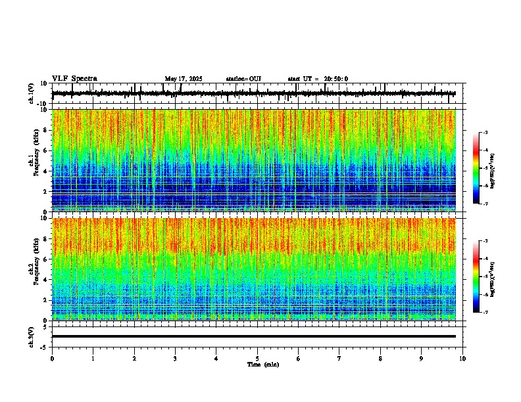Viewport: 521px width, 402px height.
Task: Click the -3 label on ch.2 colorbar
Action: pyautogui.click(x=485, y=241)
